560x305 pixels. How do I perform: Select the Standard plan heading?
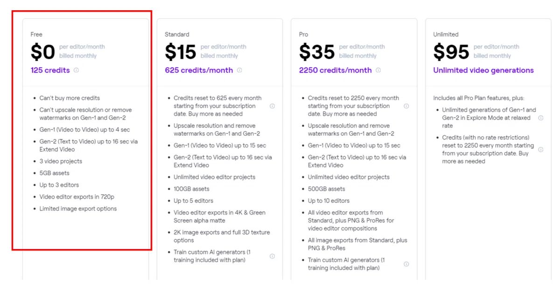click(x=177, y=35)
